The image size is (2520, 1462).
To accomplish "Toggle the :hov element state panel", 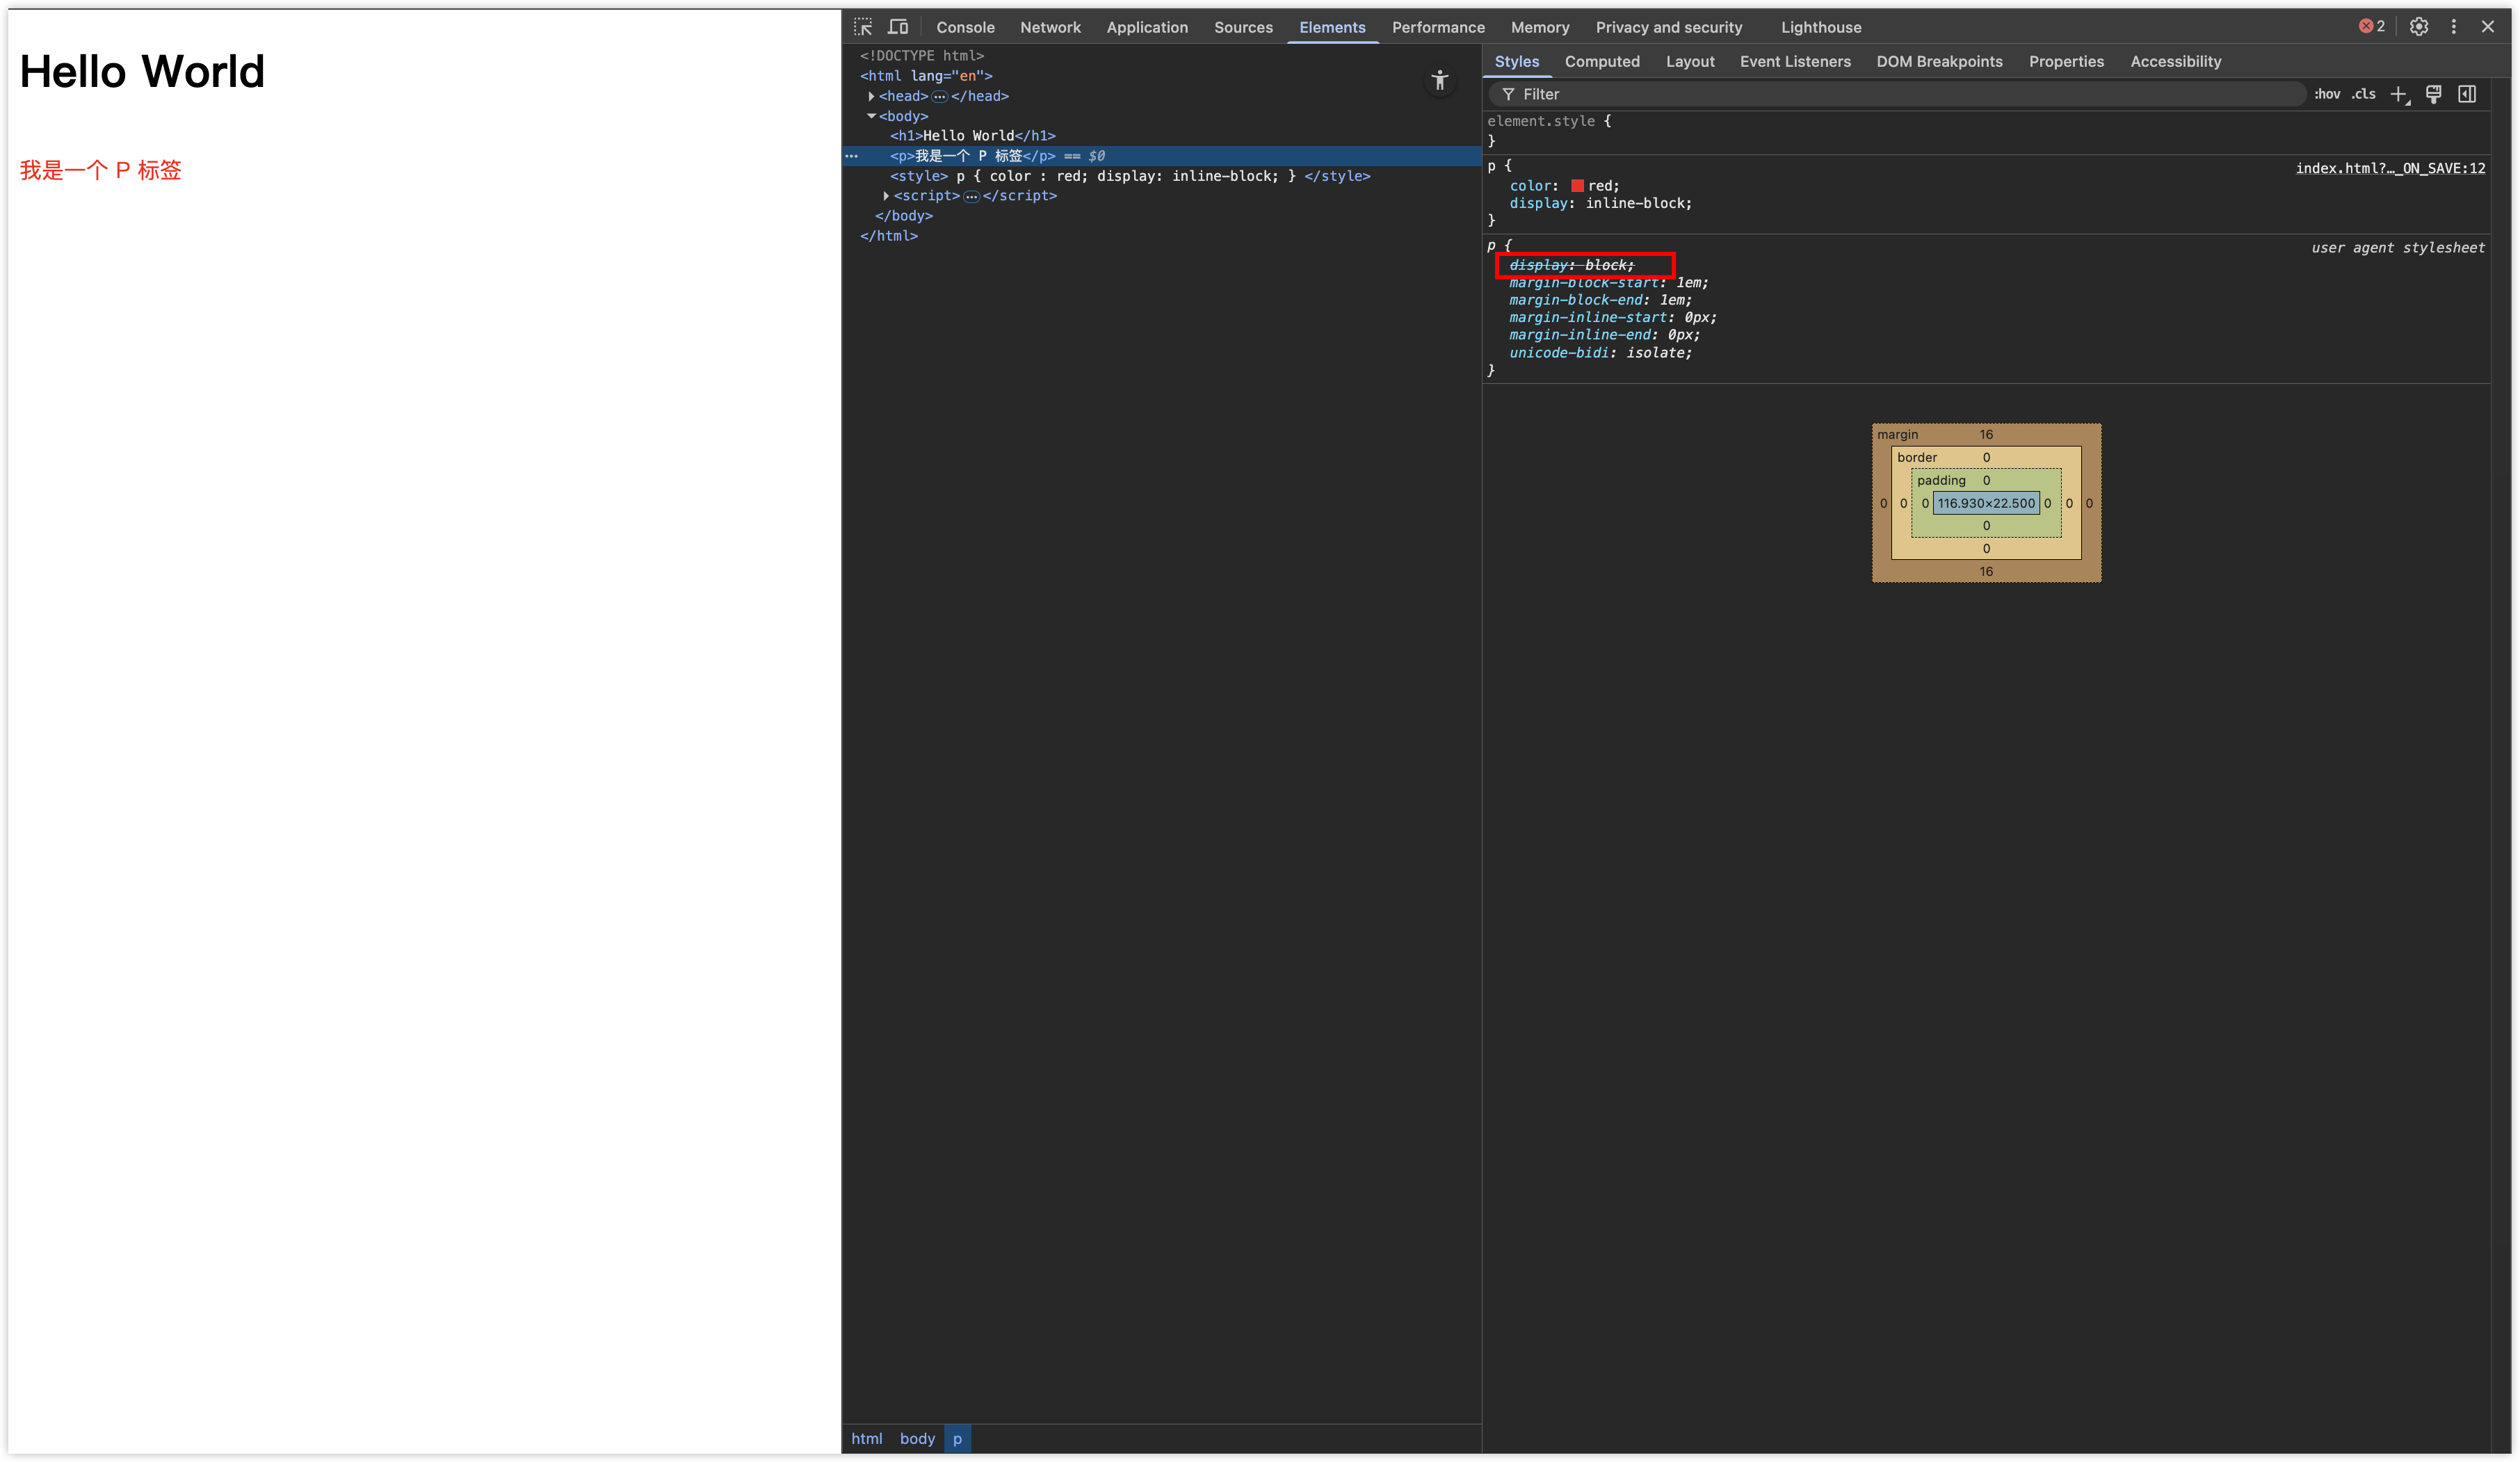I will coord(2327,94).
